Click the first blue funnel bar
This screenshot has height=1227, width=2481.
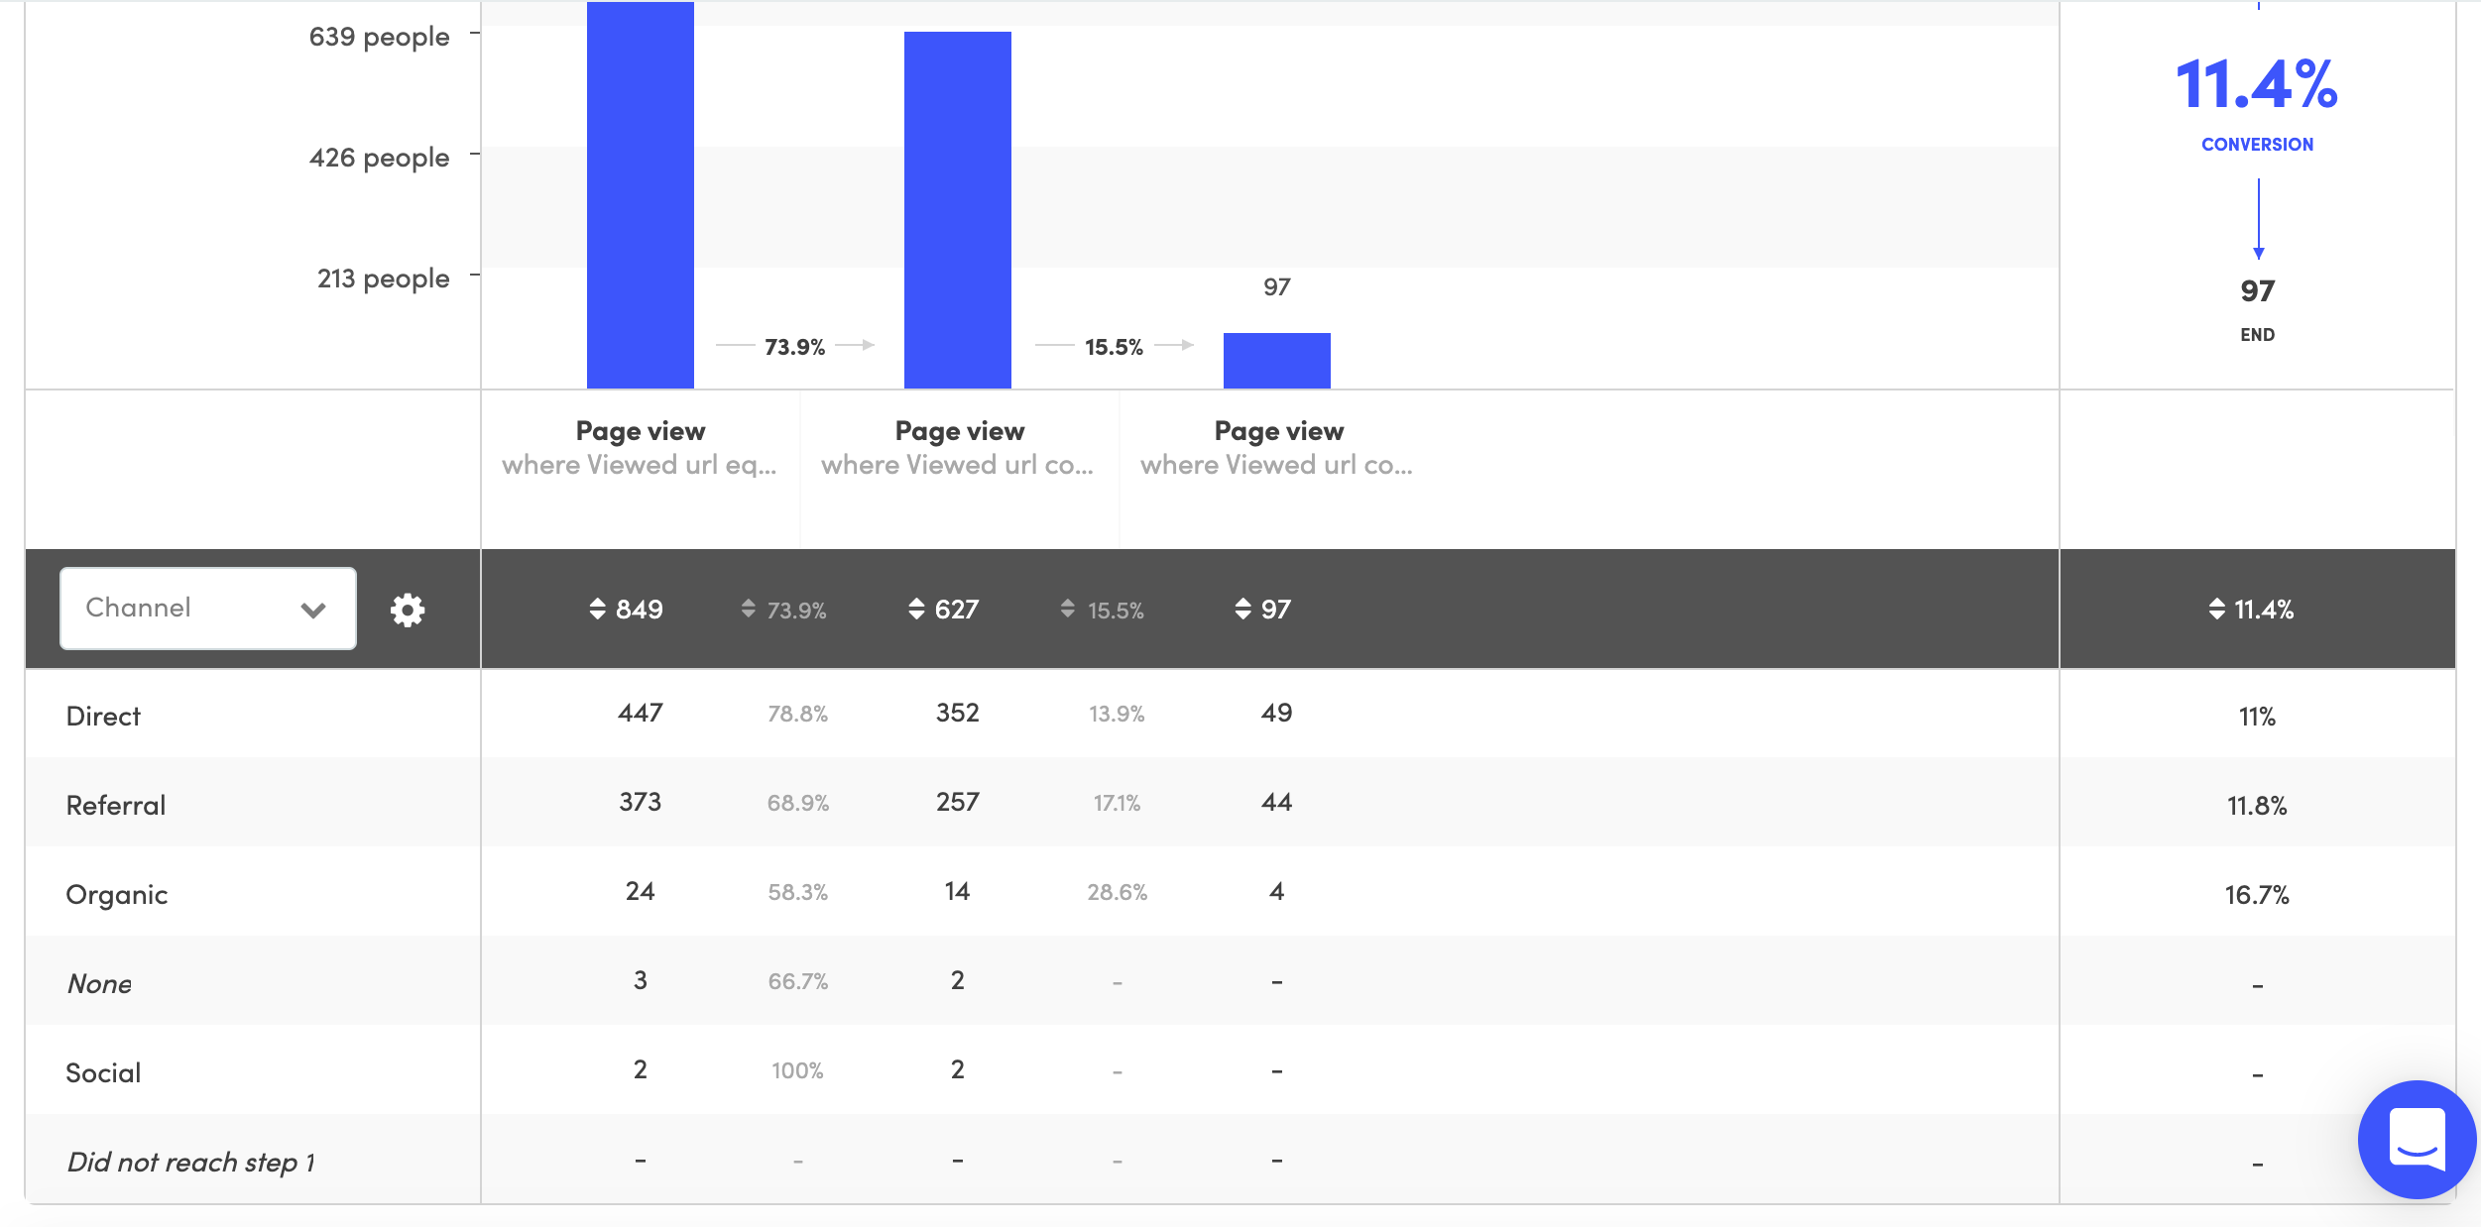click(x=640, y=198)
